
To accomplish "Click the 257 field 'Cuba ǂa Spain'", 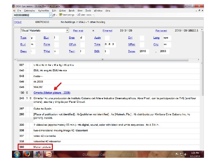I will (x=42, y=109).
